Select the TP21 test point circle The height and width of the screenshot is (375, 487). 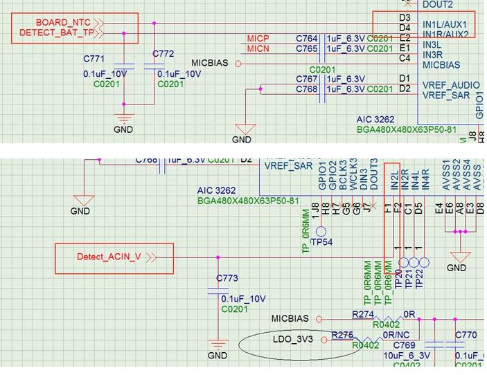tap(414, 262)
